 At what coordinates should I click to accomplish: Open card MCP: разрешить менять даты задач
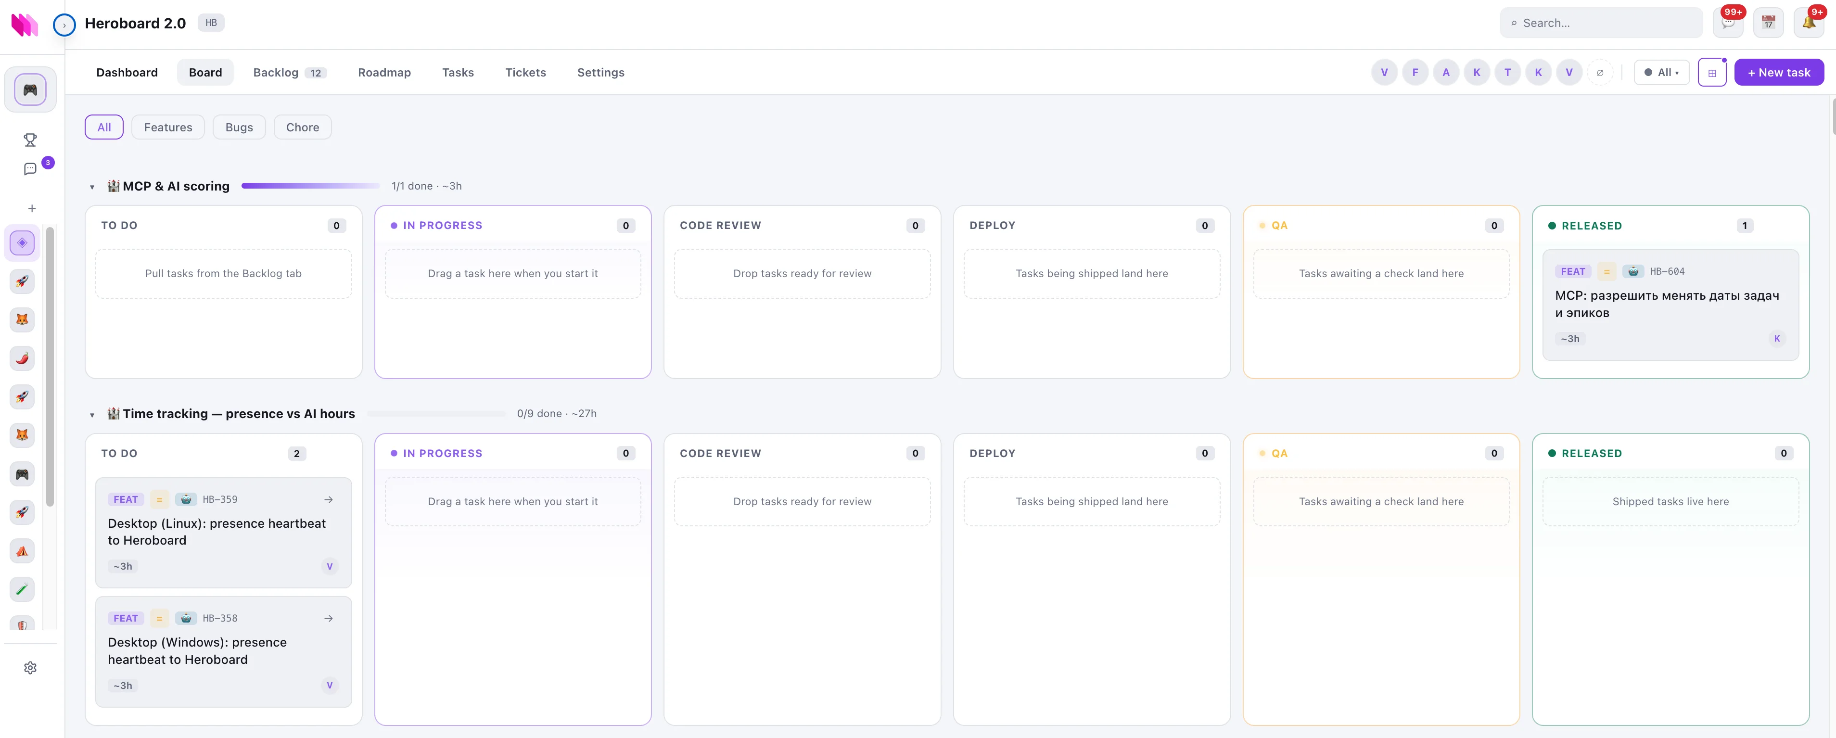coord(1670,304)
